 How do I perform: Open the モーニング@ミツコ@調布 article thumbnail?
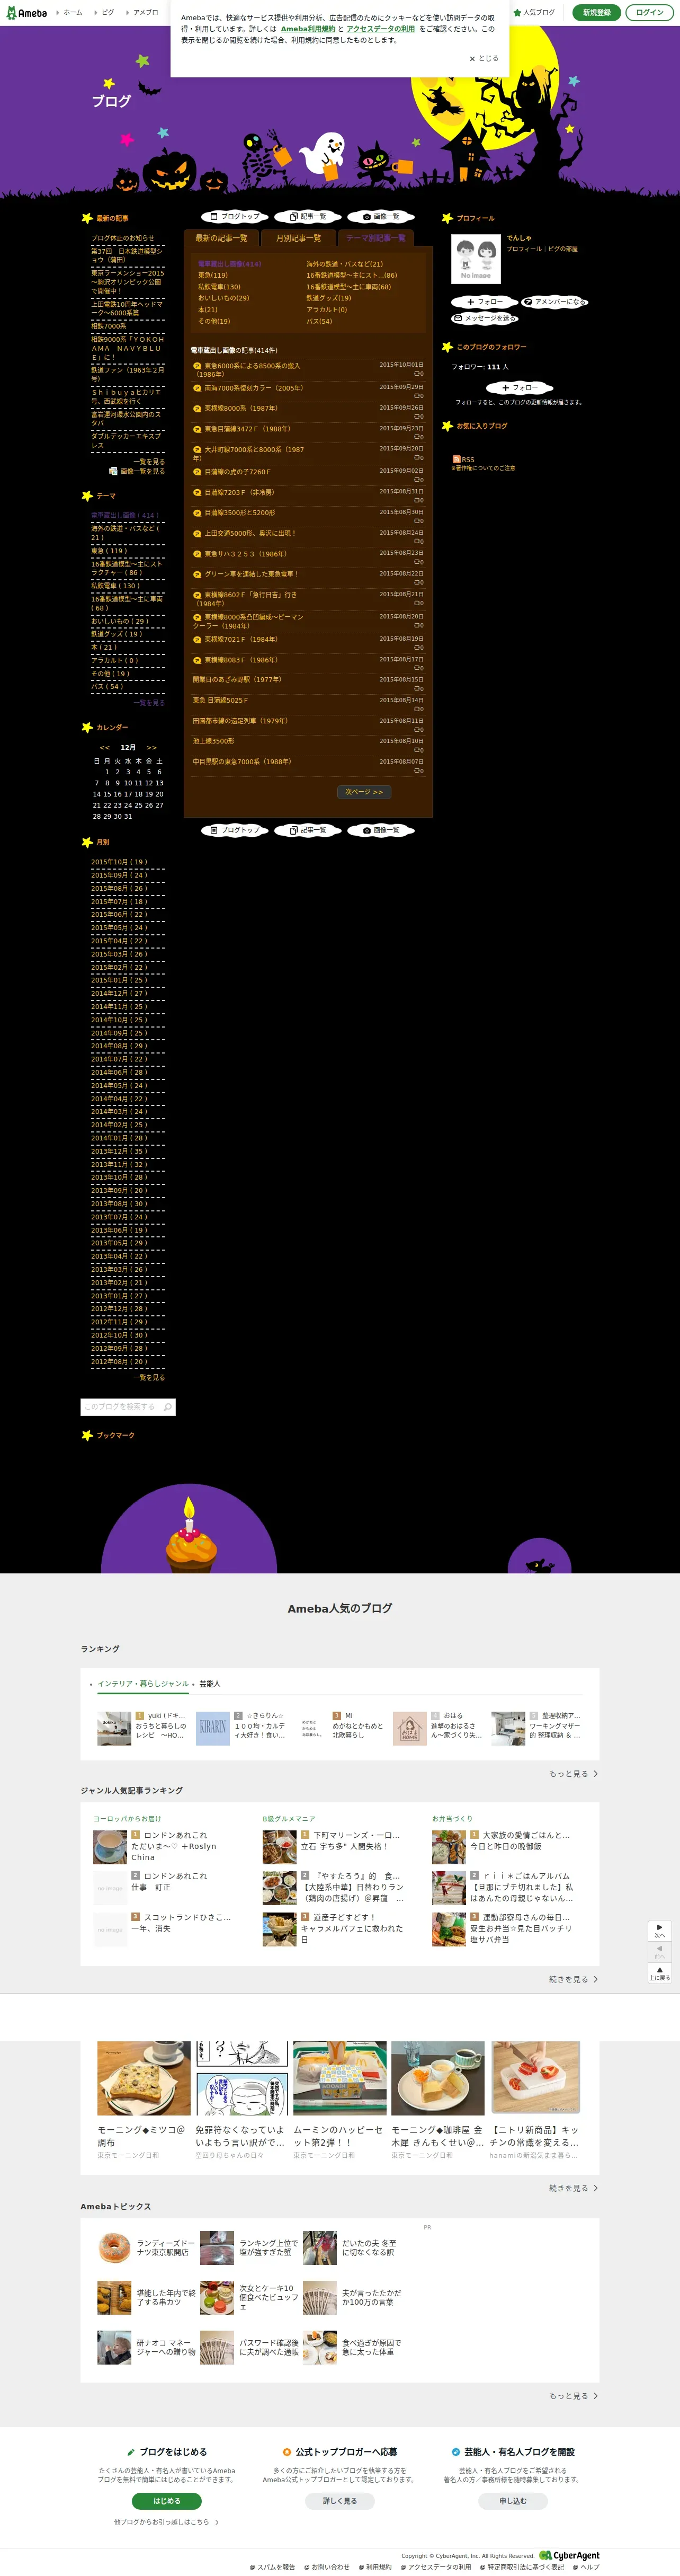pyautogui.click(x=143, y=2078)
